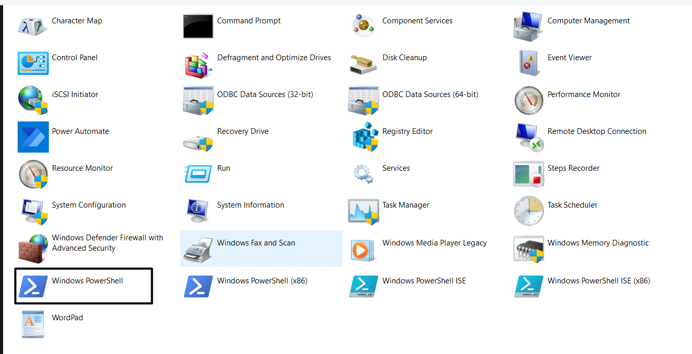Open Performance Monitor
This screenshot has width=692, height=354.
click(583, 94)
